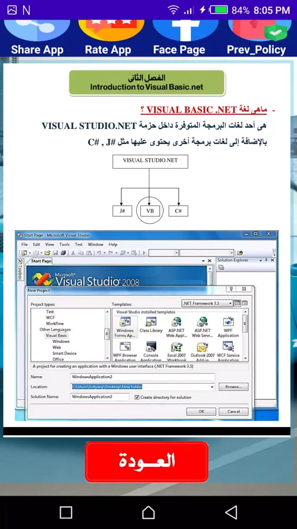
Task: Tap the Wi-Fi status icon
Action: (x=173, y=10)
